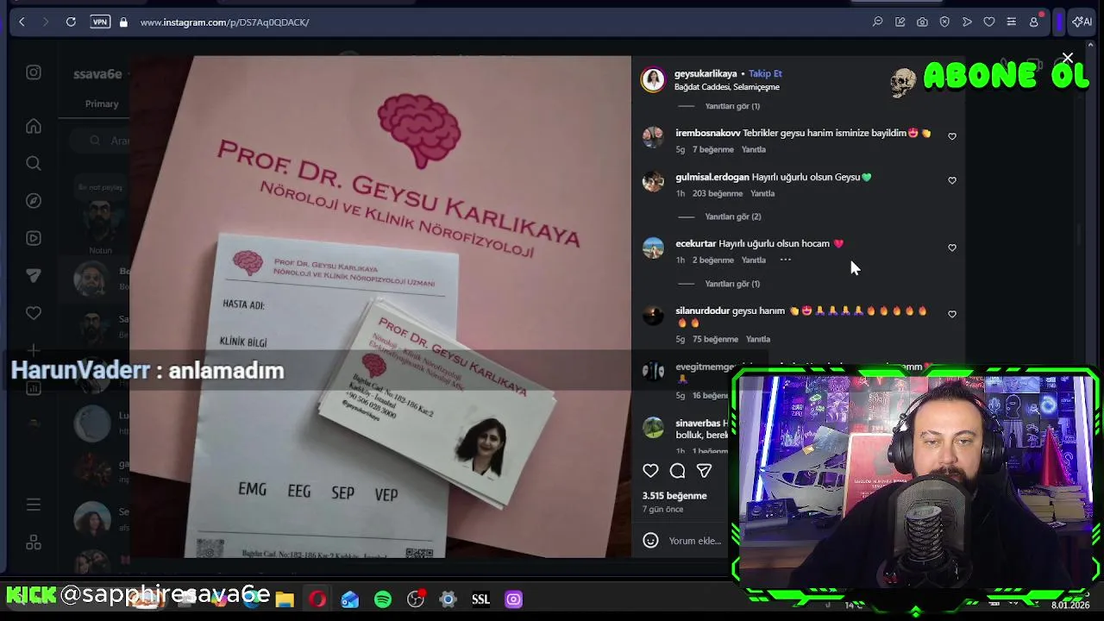The height and width of the screenshot is (621, 1104).
Task: Click the comment bubble icon under post
Action: pos(677,470)
